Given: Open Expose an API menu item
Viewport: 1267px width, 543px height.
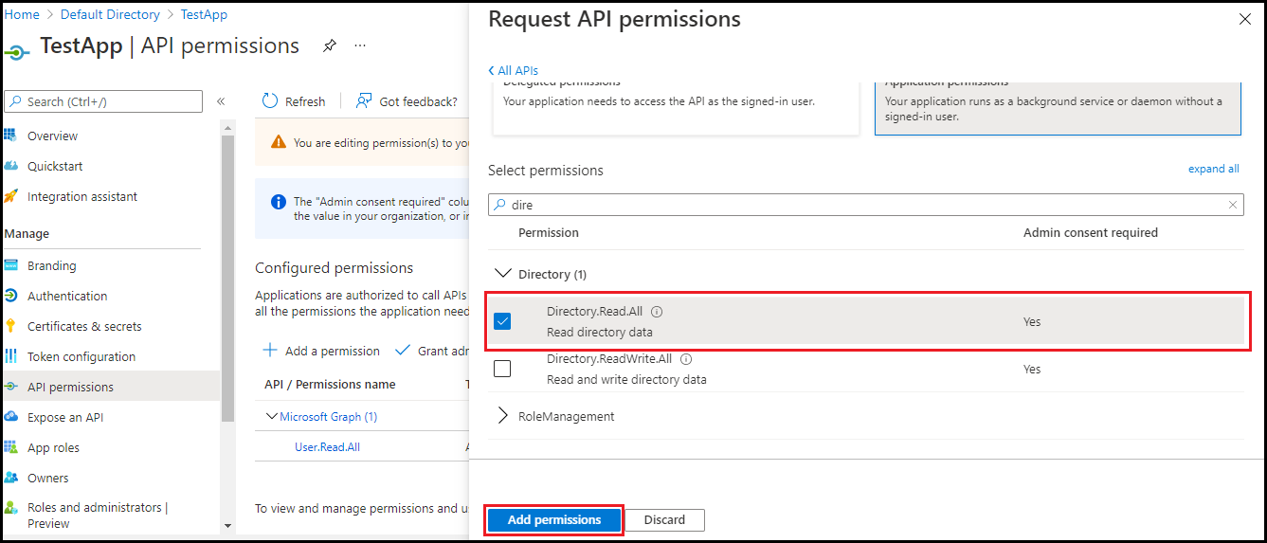Looking at the screenshot, I should click(65, 417).
